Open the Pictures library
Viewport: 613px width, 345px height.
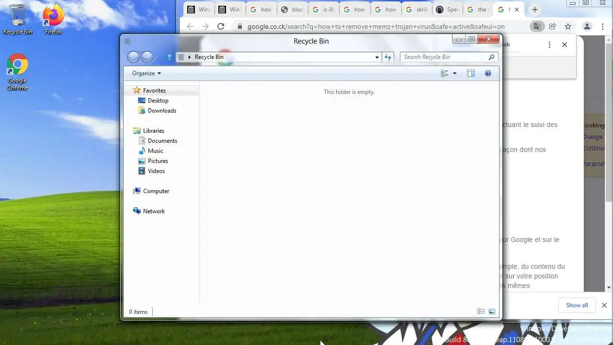158,161
